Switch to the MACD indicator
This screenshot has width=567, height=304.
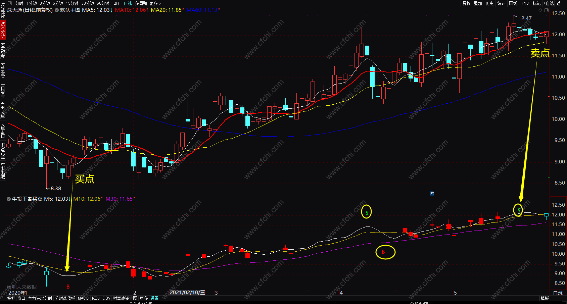(x=84, y=298)
